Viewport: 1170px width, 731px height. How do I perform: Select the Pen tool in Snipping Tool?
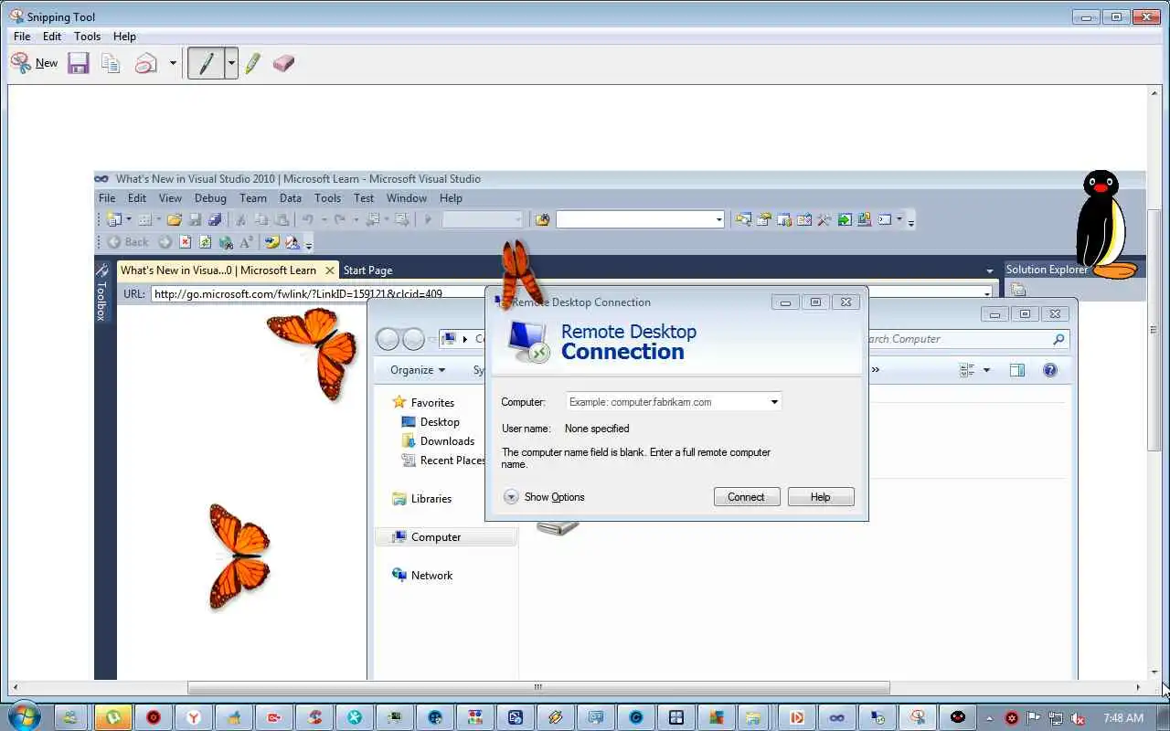(207, 63)
